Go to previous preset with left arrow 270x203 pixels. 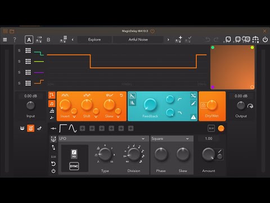(x=73, y=39)
